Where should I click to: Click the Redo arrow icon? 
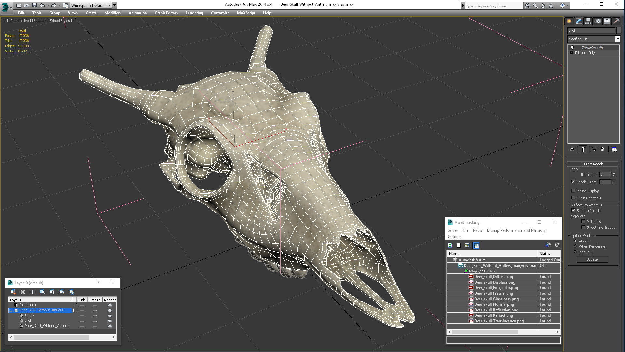[54, 6]
